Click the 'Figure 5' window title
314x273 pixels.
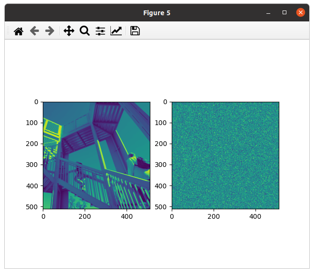coord(157,13)
